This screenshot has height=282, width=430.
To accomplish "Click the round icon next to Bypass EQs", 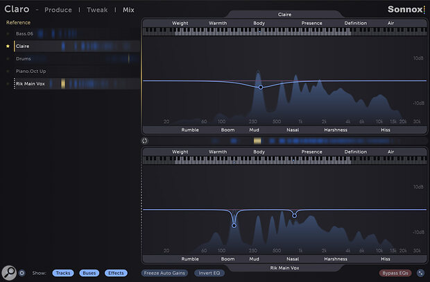I will (x=420, y=273).
